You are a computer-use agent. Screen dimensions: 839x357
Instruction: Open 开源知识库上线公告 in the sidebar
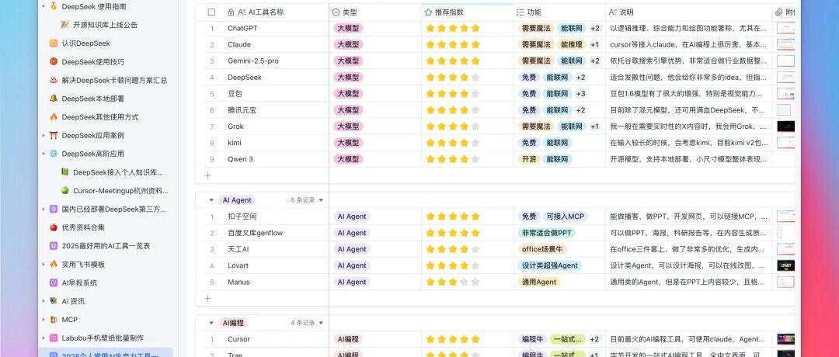point(105,25)
